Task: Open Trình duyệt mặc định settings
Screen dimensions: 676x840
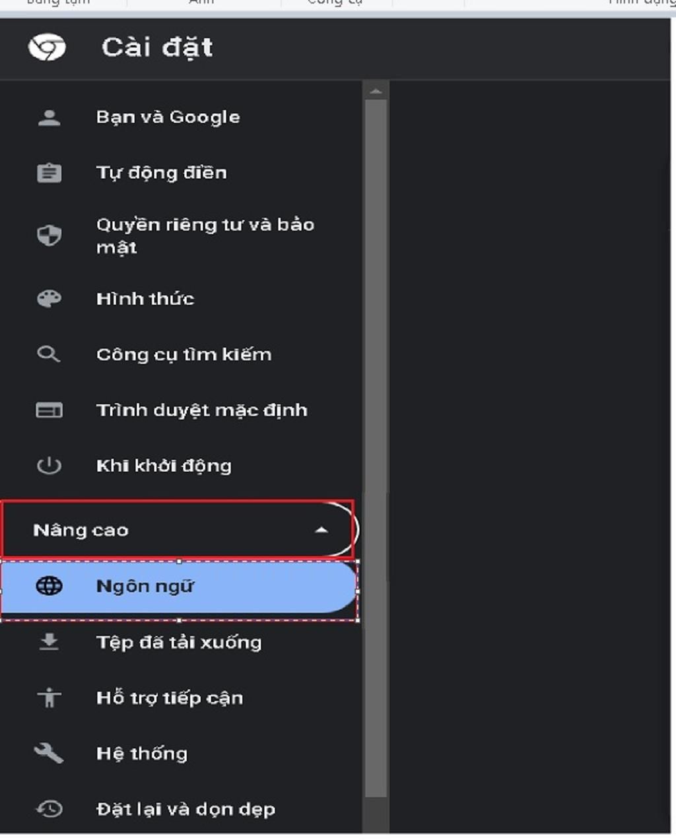Action: click(201, 410)
